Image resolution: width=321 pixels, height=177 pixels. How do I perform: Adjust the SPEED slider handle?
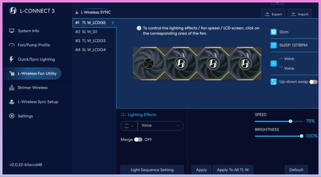[x=290, y=121]
